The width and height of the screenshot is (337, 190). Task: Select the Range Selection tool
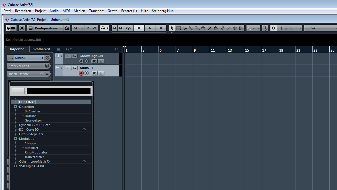178,28
